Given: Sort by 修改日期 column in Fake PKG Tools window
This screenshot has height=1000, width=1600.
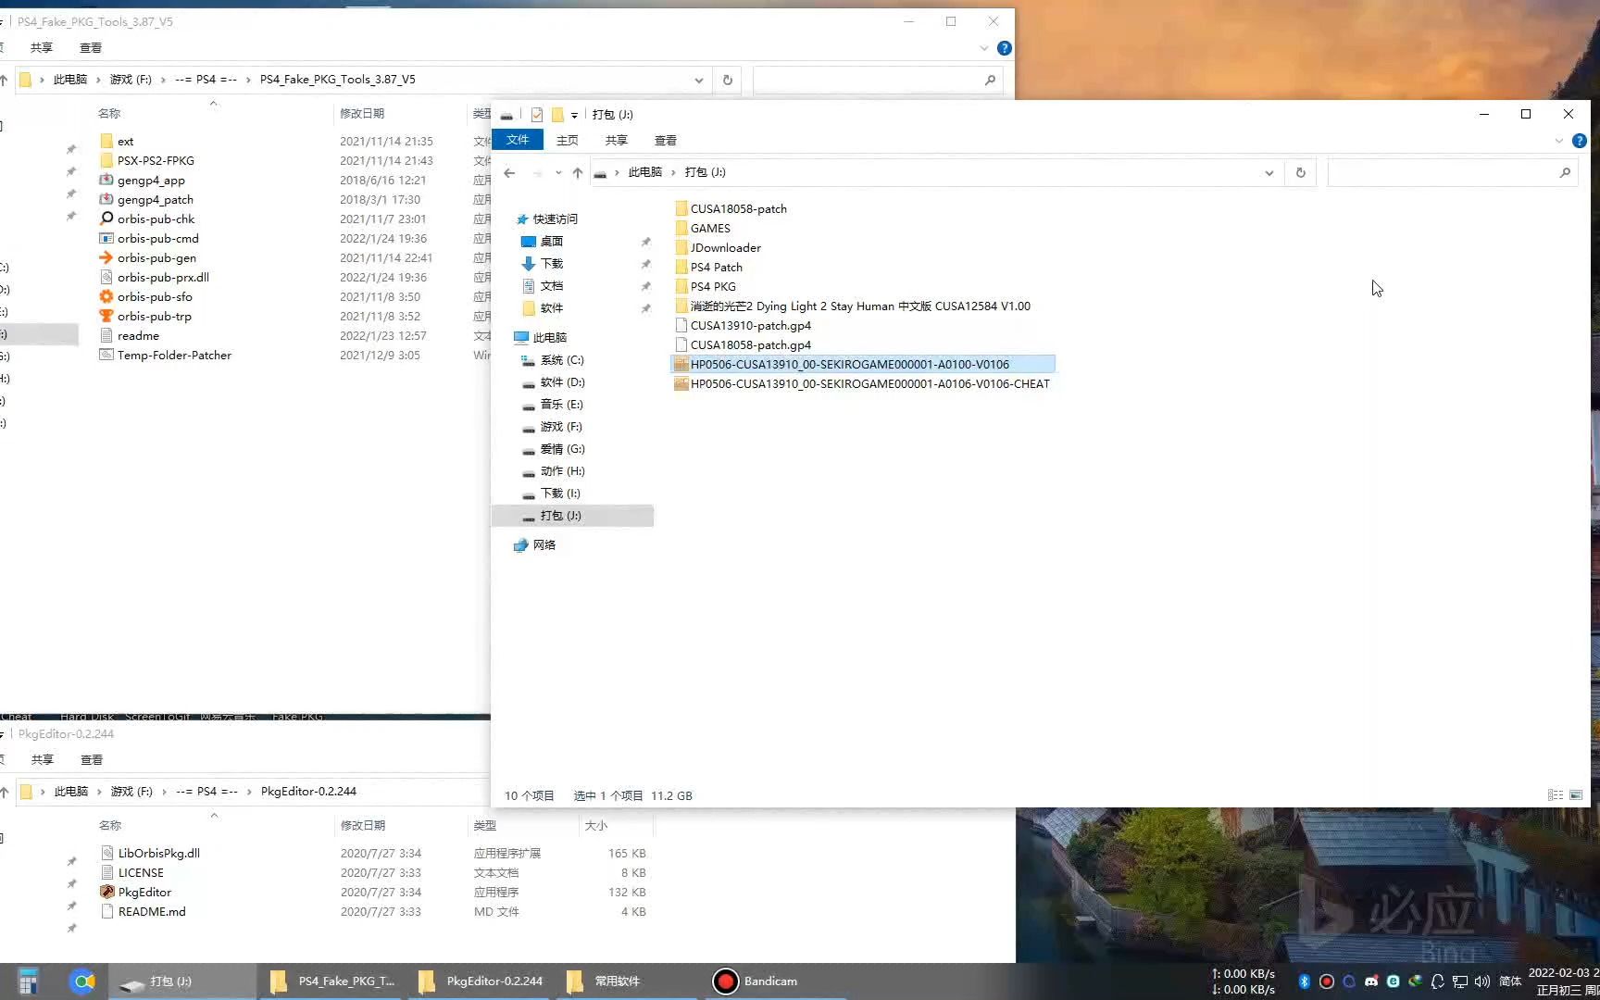Looking at the screenshot, I should click(x=362, y=114).
